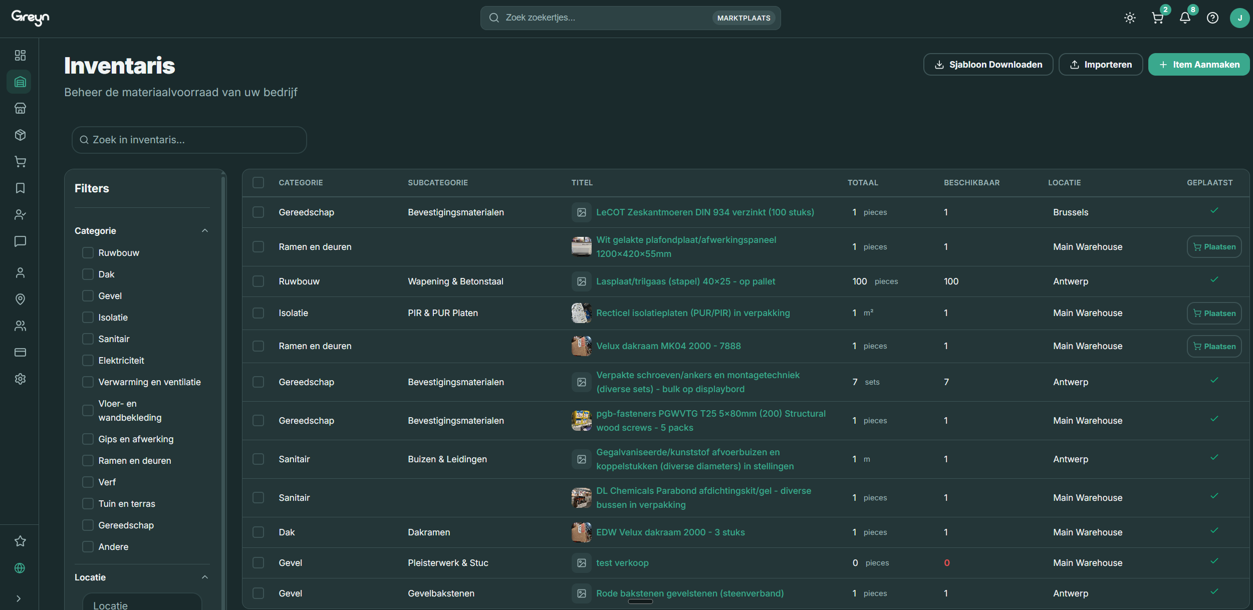Check the Isolatie category filter
This screenshot has height=610, width=1253.
(x=88, y=317)
